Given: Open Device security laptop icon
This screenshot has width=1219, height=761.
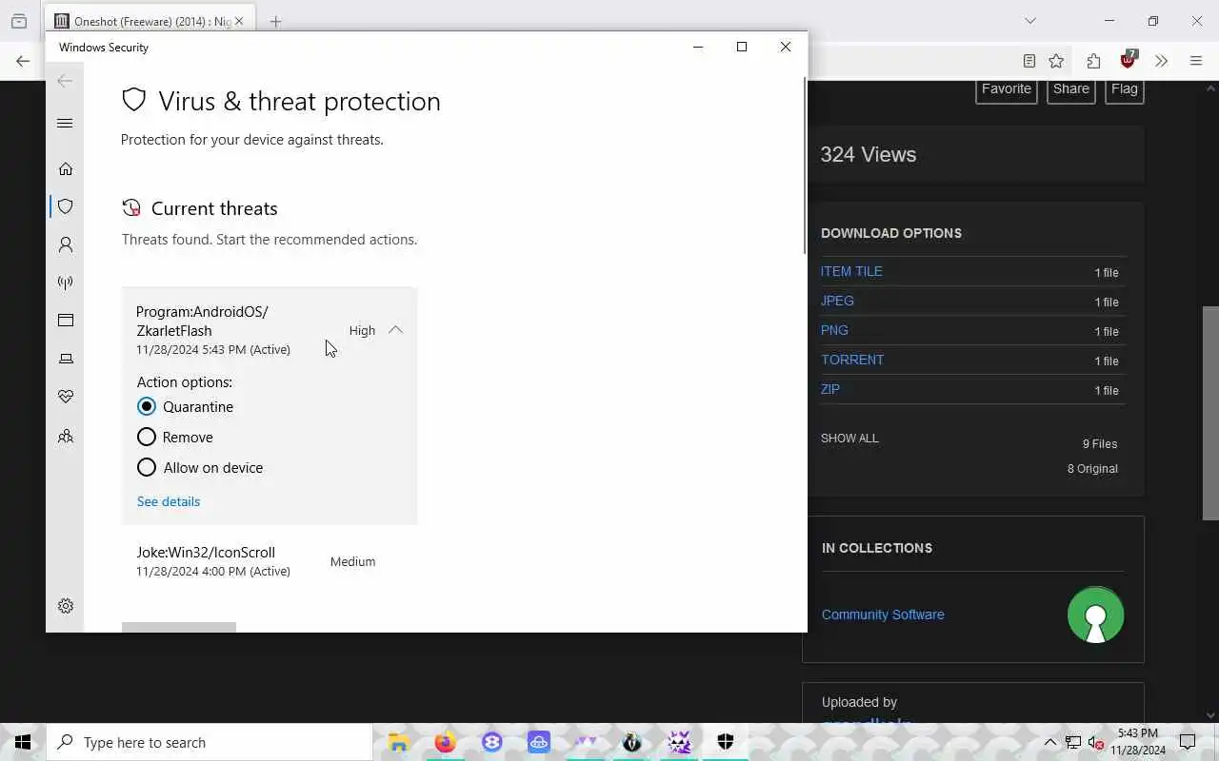Looking at the screenshot, I should coord(66,359).
